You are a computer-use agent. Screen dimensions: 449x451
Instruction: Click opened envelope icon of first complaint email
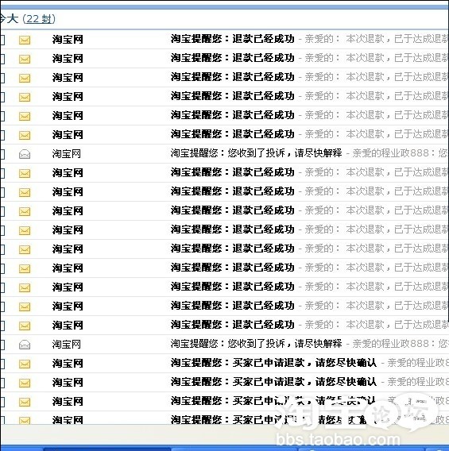25,154
